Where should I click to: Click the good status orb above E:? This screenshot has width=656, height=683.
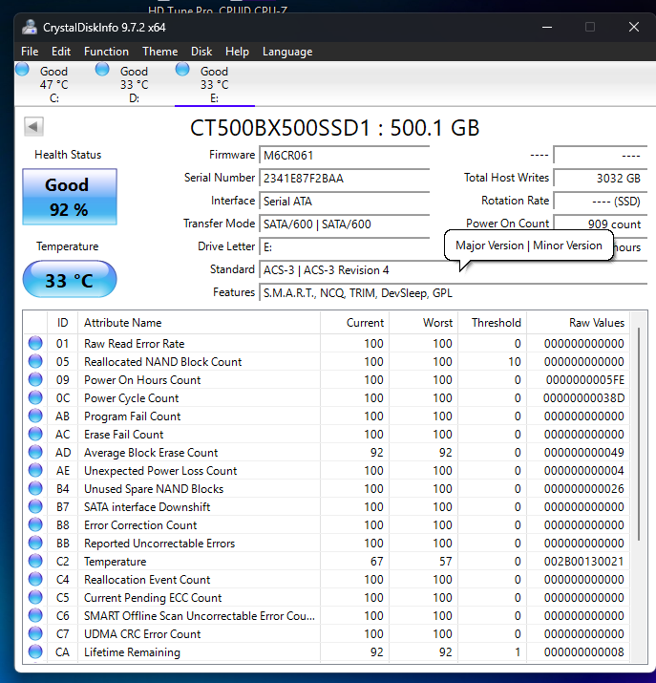pyautogui.click(x=182, y=70)
